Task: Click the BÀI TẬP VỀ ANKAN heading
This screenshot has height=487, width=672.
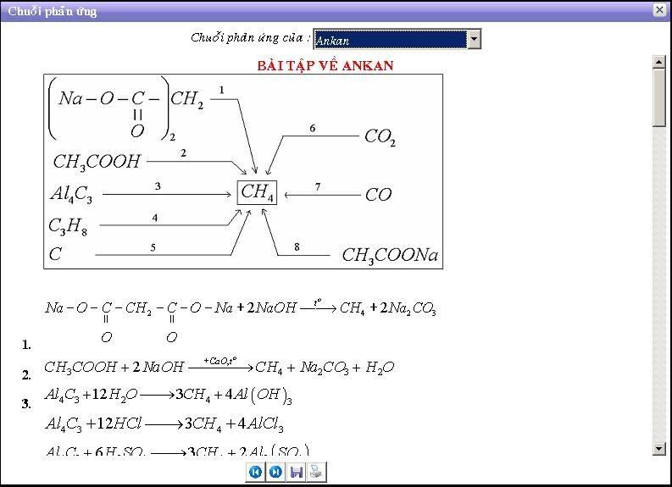Action: coord(325,65)
